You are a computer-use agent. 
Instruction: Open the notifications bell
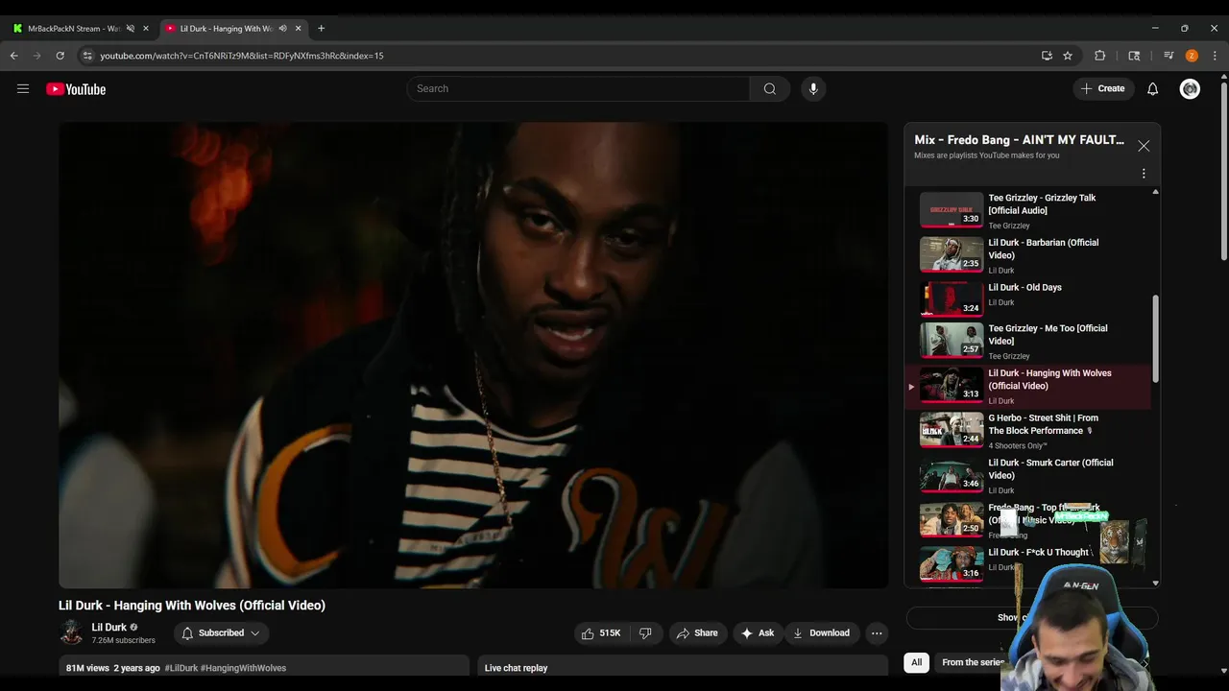[1153, 89]
